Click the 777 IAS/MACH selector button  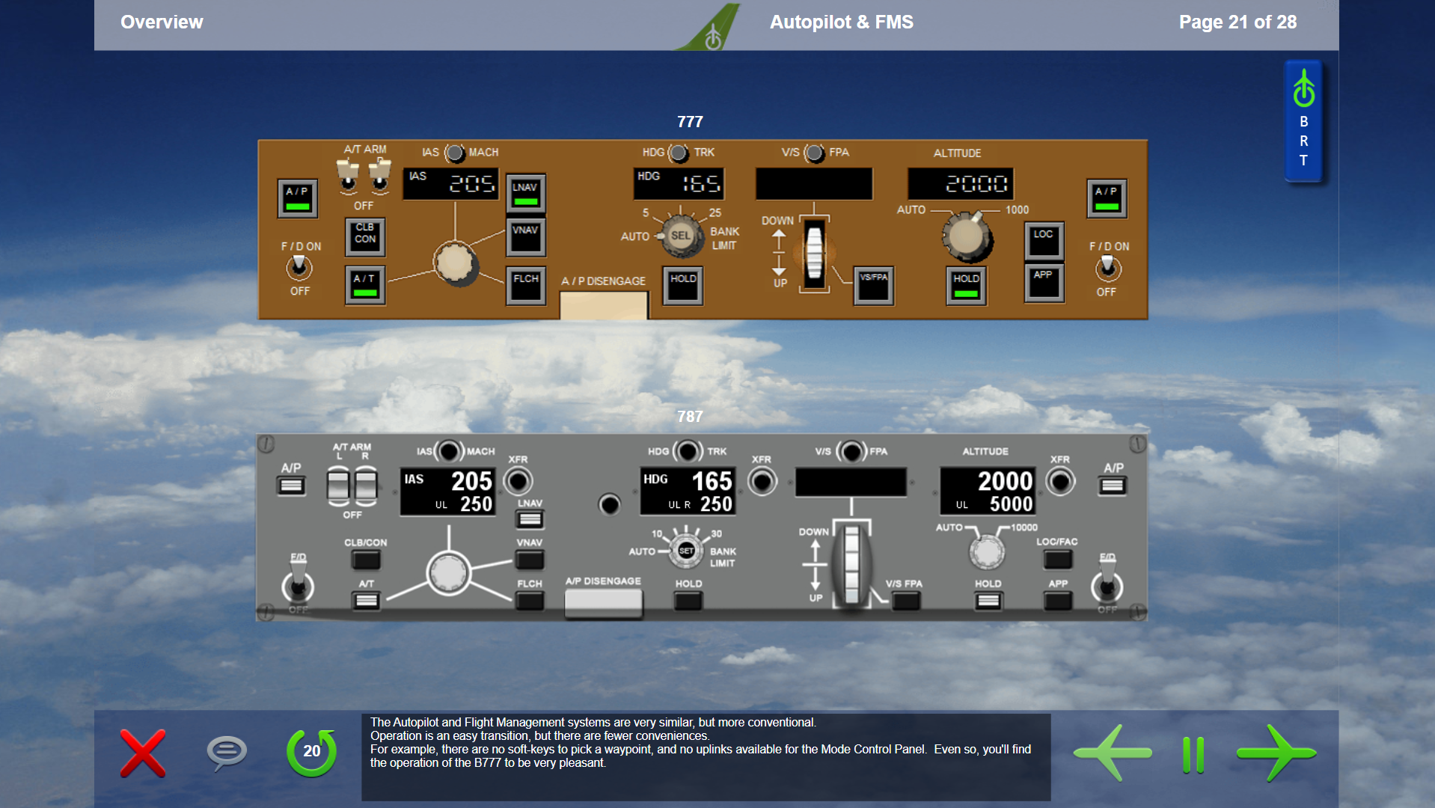coord(454,153)
